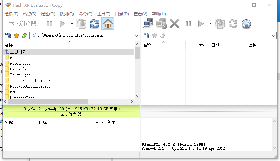Click the local browser home icon
The height and width of the screenshot is (161, 280).
(108, 24)
